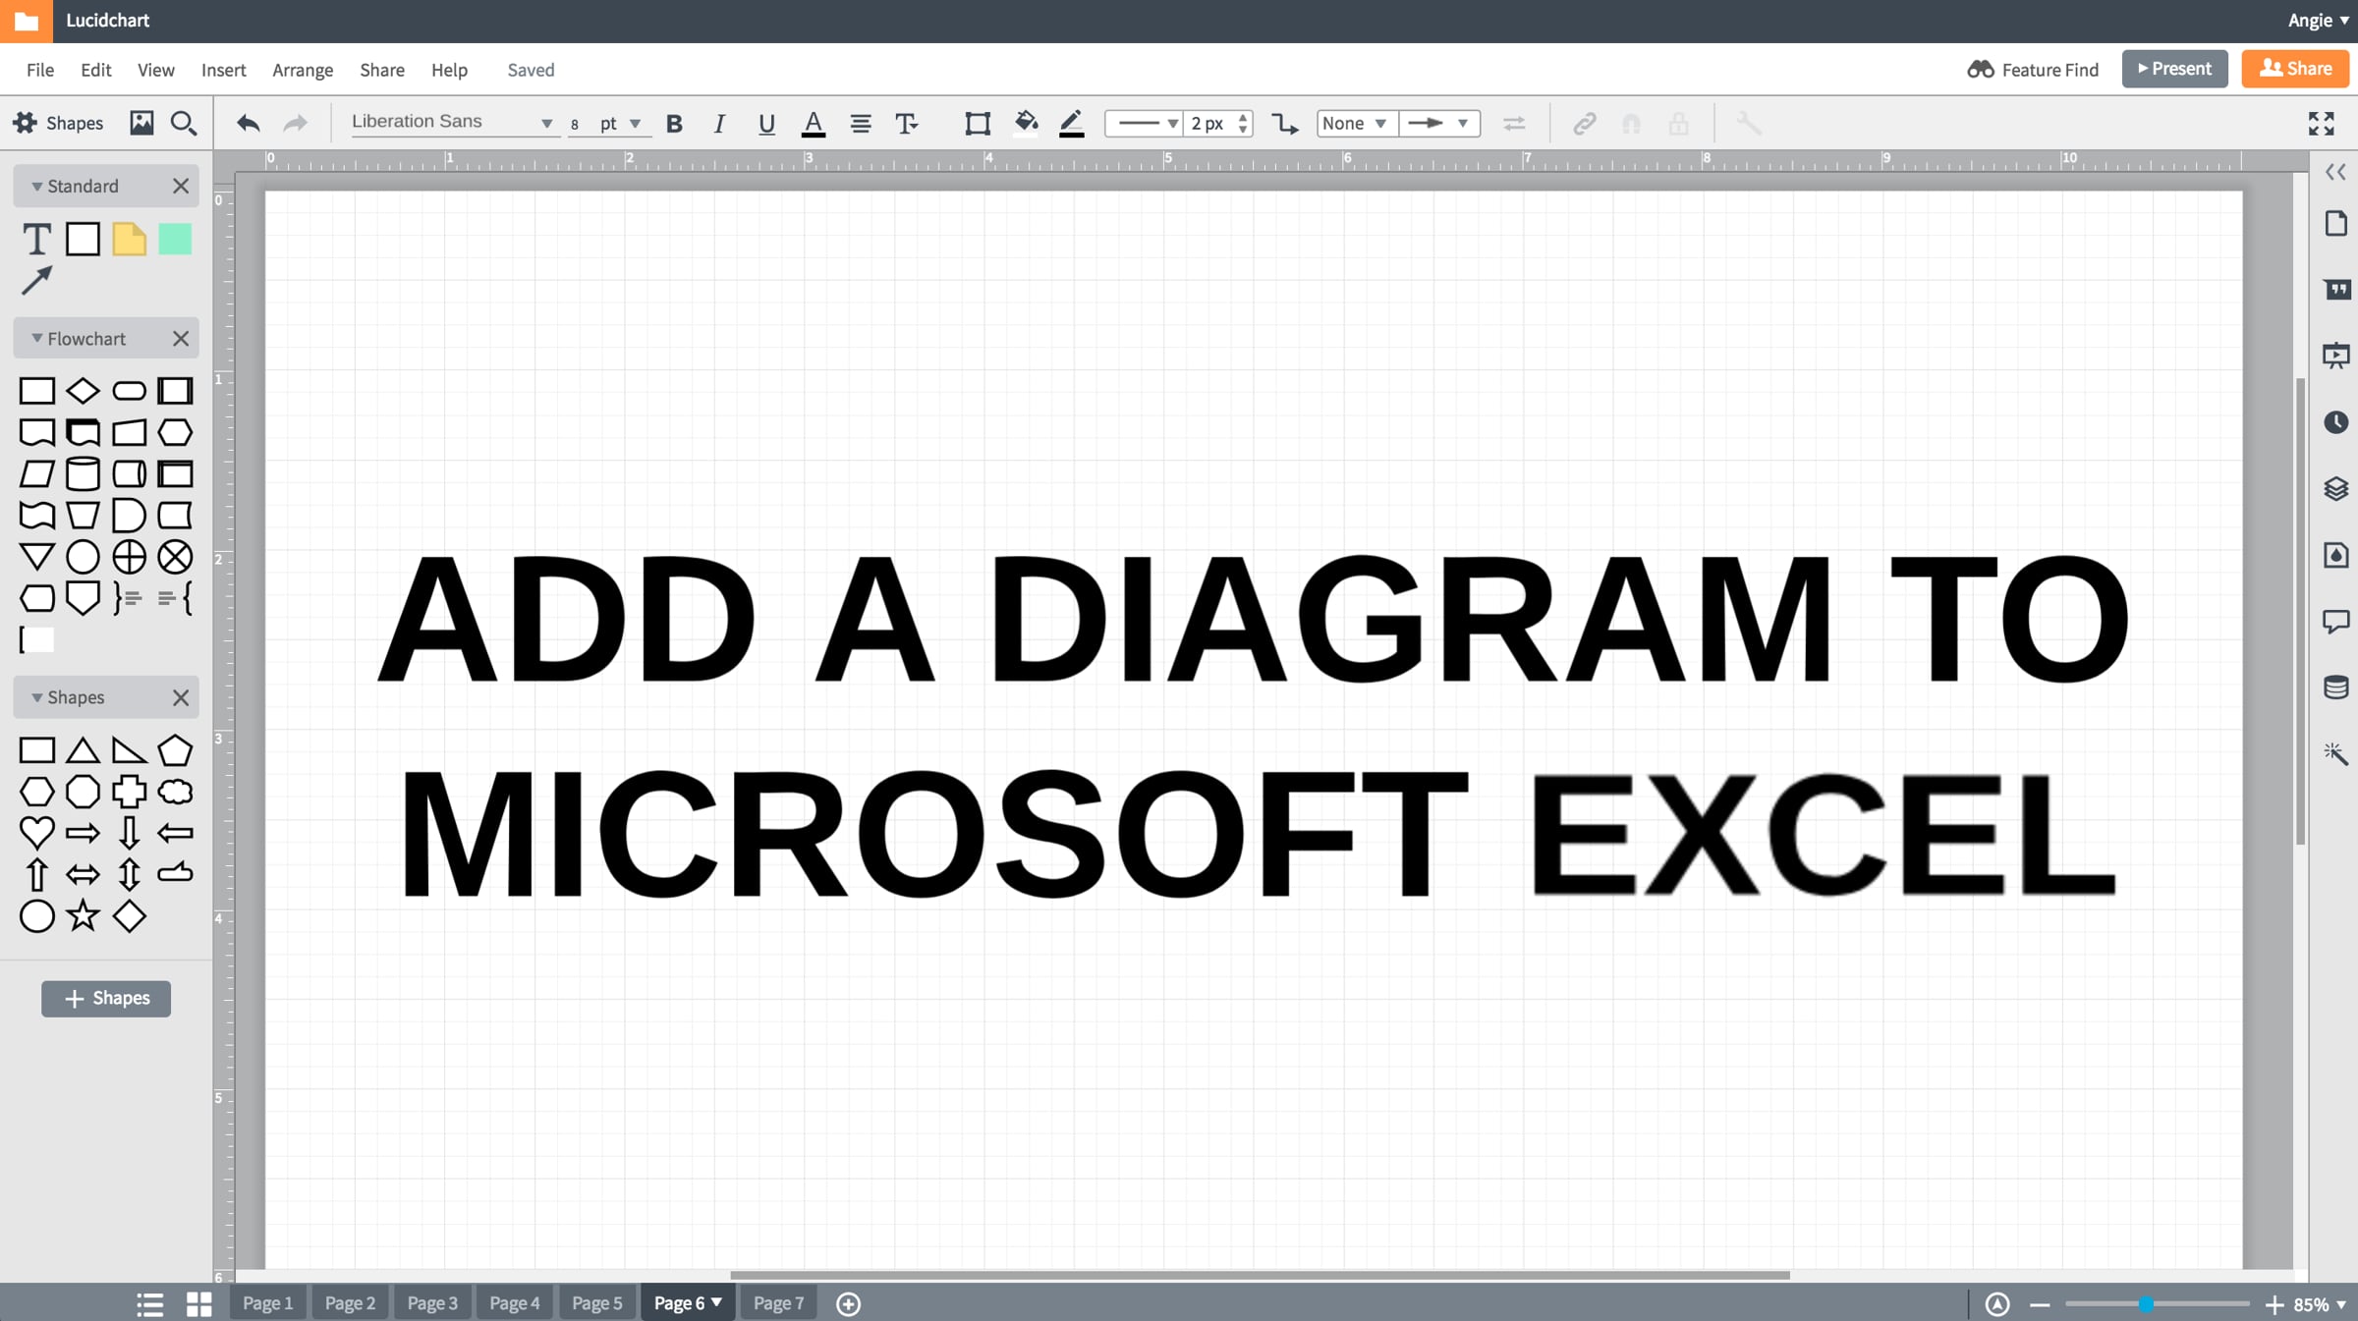Switch to page list view
The image size is (2358, 1321).
coord(149,1304)
